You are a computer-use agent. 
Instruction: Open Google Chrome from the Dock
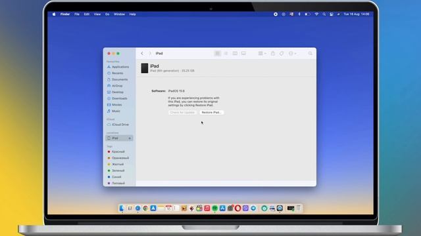[x=145, y=208]
